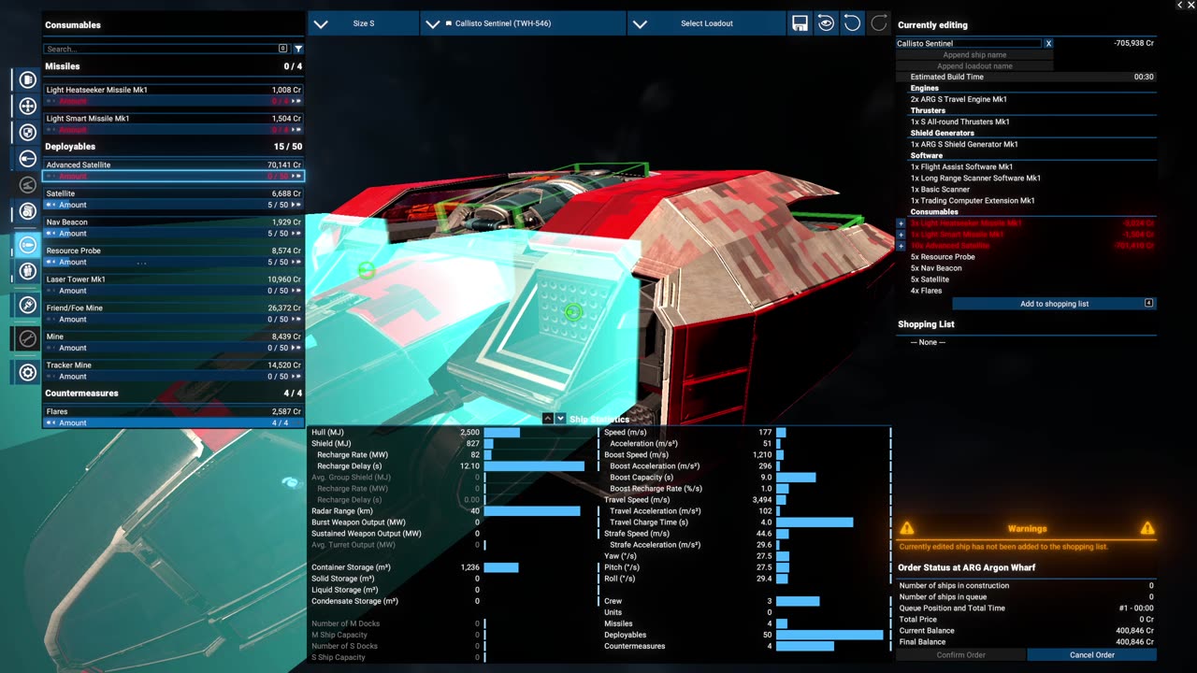Select 1x Flight Assist Software Mk1 entry
Viewport: 1197px width, 673px height.
(961, 166)
